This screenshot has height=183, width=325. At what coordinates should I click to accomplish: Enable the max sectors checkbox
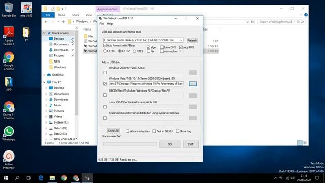[162, 51]
